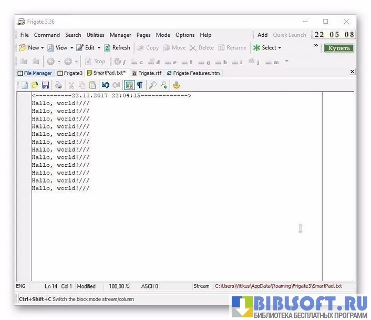Click the new document icon in editor toolbar

[24, 85]
